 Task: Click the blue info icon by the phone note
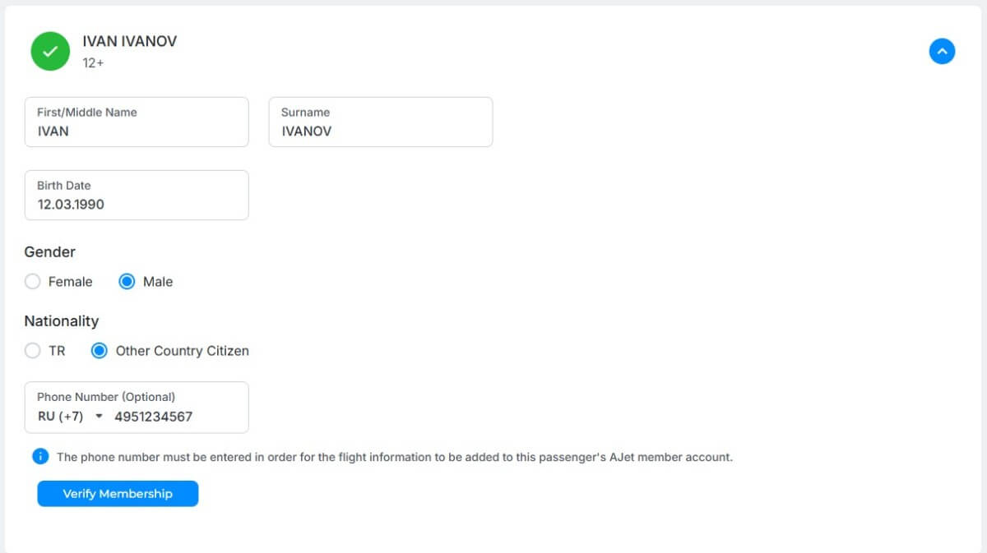[40, 456]
